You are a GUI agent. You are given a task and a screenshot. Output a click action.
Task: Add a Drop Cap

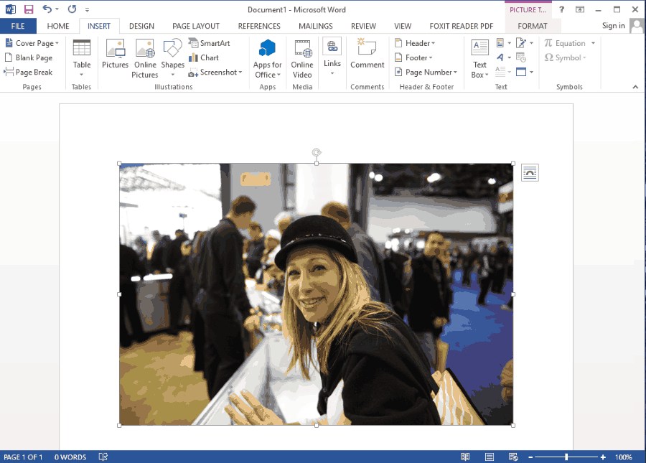click(503, 72)
